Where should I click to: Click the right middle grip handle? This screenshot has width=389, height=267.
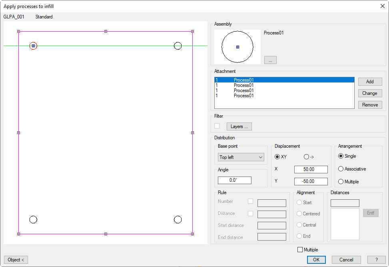[192, 132]
